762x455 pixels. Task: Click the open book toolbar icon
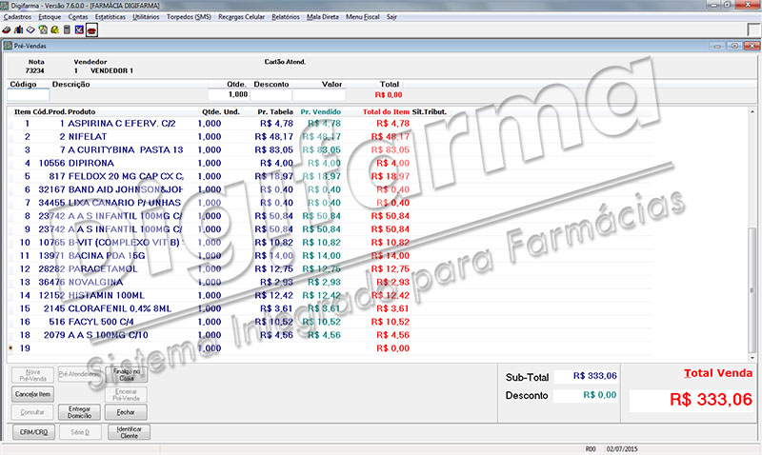pos(30,30)
